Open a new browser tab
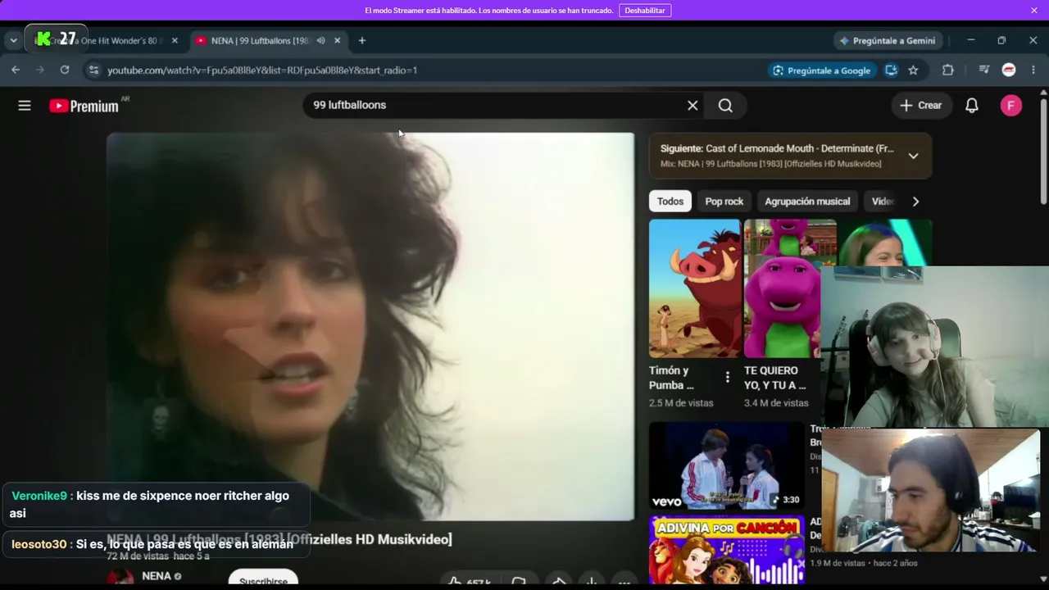 [362, 41]
